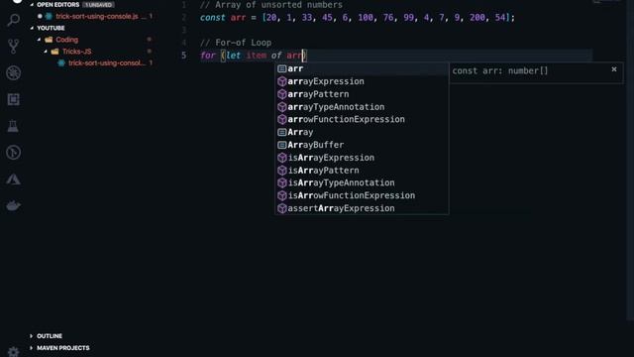Click the 'const arr: number[]' type hint
The width and height of the screenshot is (634, 357).
(500, 70)
